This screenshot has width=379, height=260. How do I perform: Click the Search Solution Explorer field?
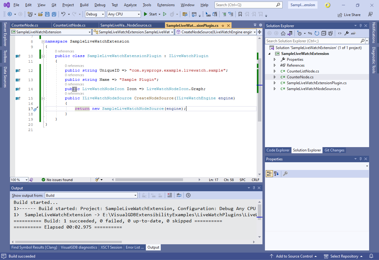pos(315,41)
